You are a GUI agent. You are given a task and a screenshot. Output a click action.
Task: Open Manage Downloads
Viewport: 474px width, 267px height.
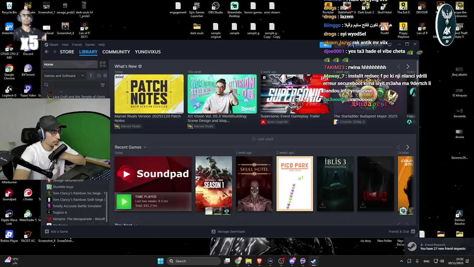point(228,231)
